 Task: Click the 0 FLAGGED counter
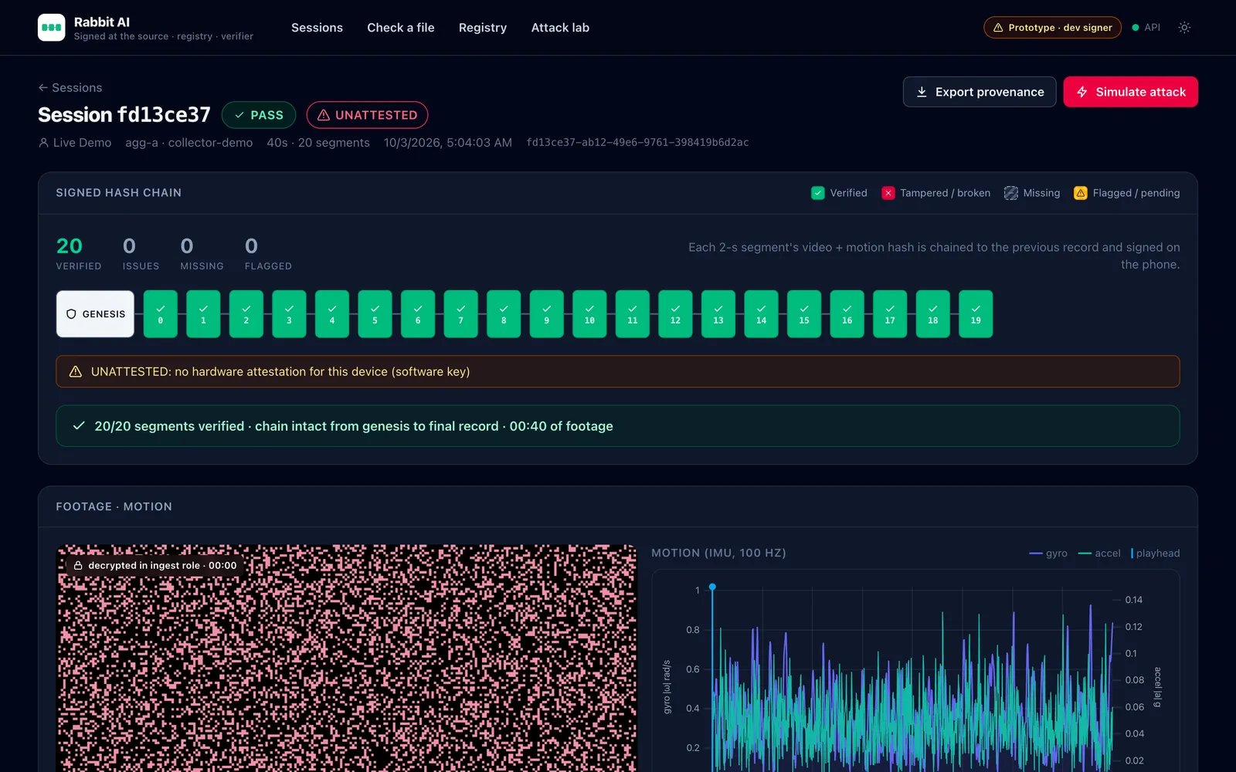(x=268, y=253)
